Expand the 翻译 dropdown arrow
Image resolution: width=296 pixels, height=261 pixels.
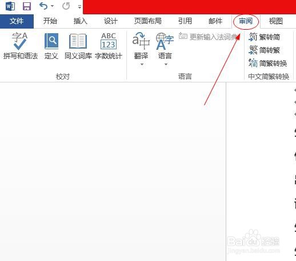pos(142,65)
